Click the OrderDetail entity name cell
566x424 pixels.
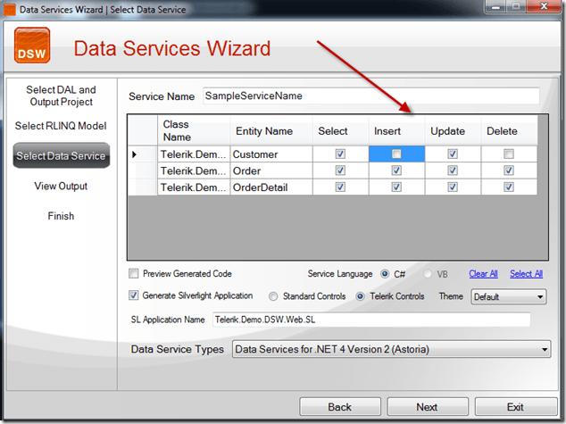coord(271,187)
